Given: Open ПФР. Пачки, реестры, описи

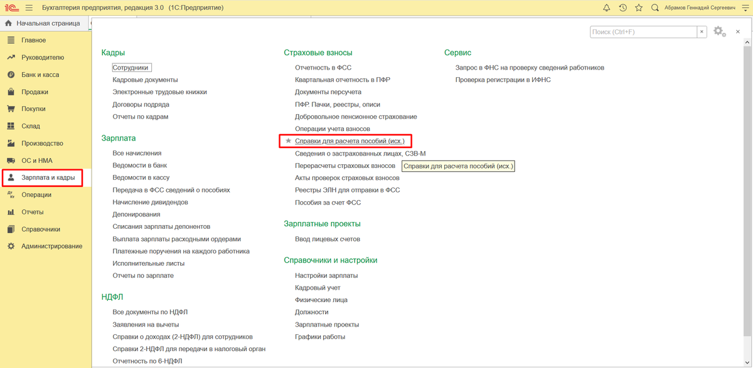Looking at the screenshot, I should click(x=338, y=104).
